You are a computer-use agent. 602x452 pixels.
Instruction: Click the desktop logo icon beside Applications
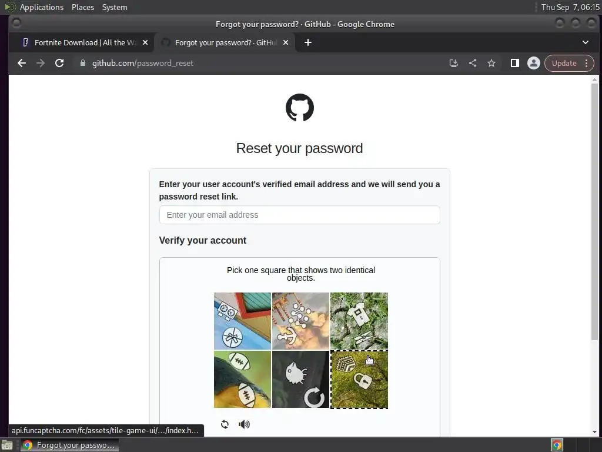10,7
